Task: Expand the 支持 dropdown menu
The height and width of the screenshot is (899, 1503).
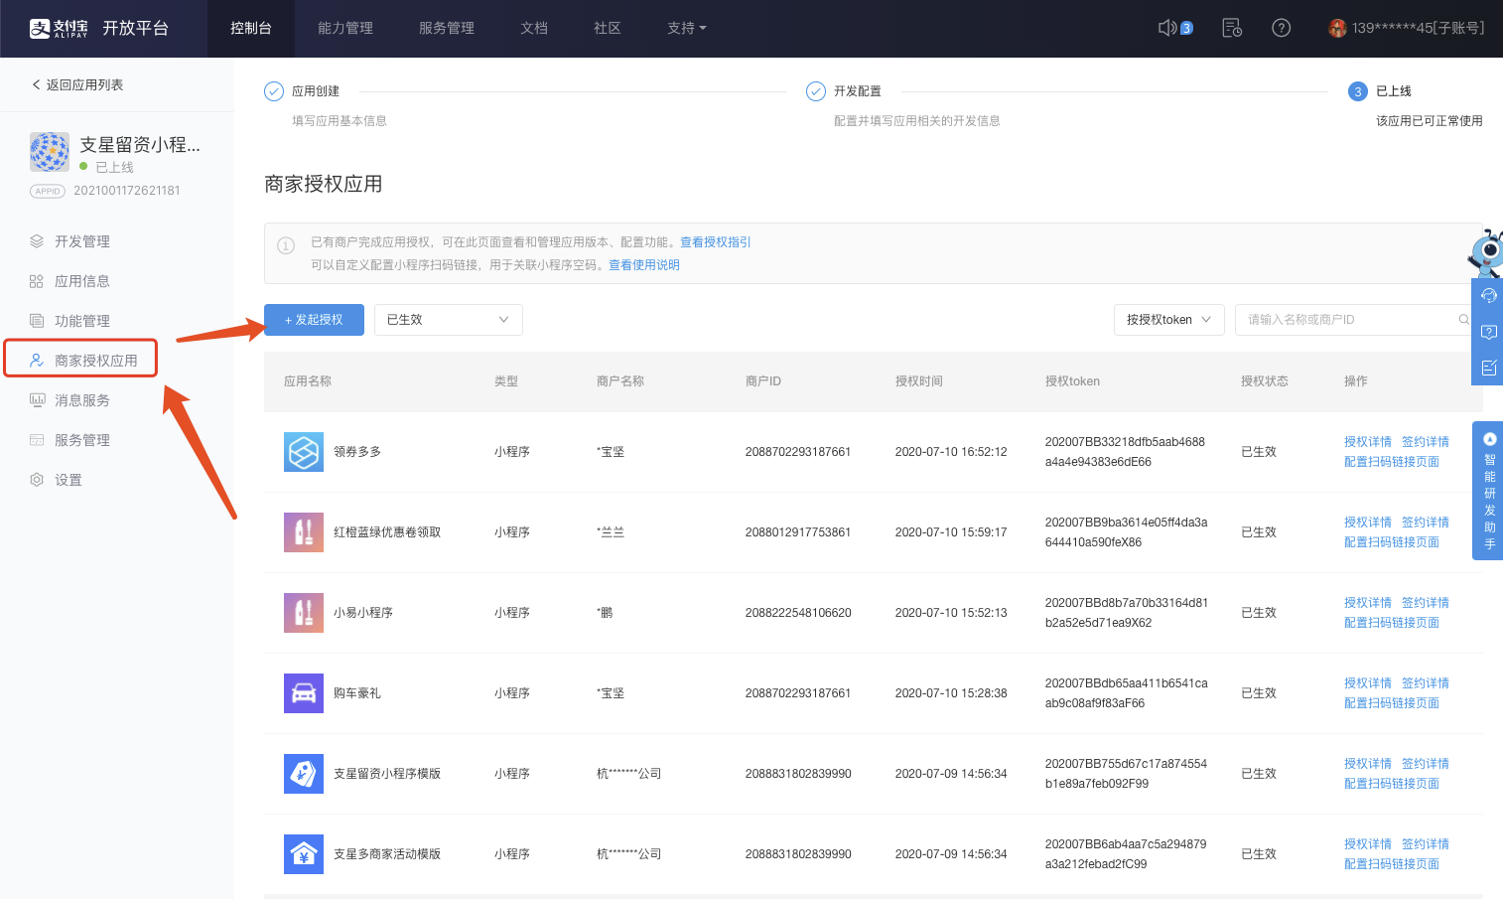Action: (687, 28)
